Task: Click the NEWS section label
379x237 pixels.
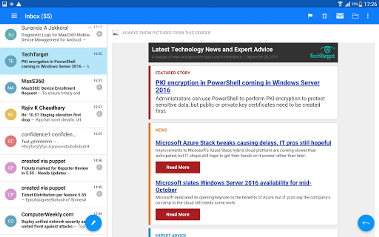Action: click(x=161, y=130)
